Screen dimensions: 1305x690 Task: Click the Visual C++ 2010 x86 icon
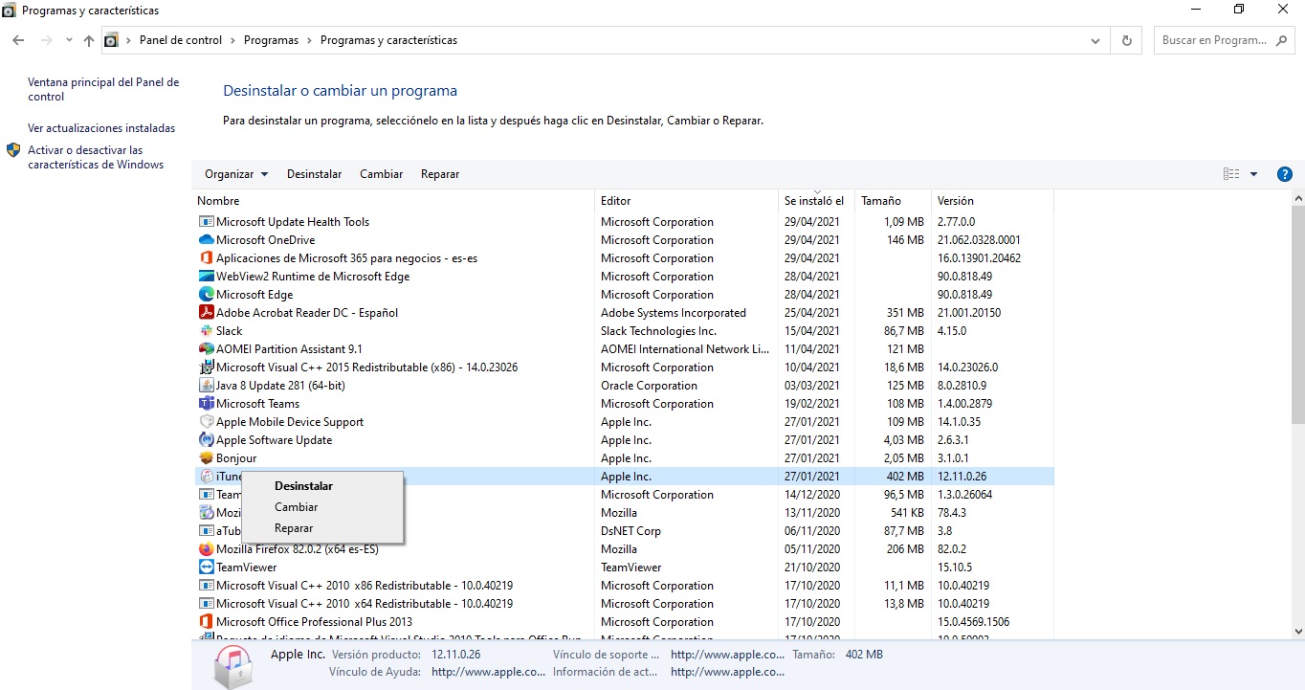click(206, 586)
